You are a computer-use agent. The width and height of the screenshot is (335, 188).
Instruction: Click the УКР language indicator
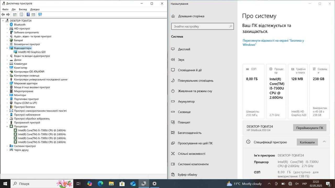[304, 184]
